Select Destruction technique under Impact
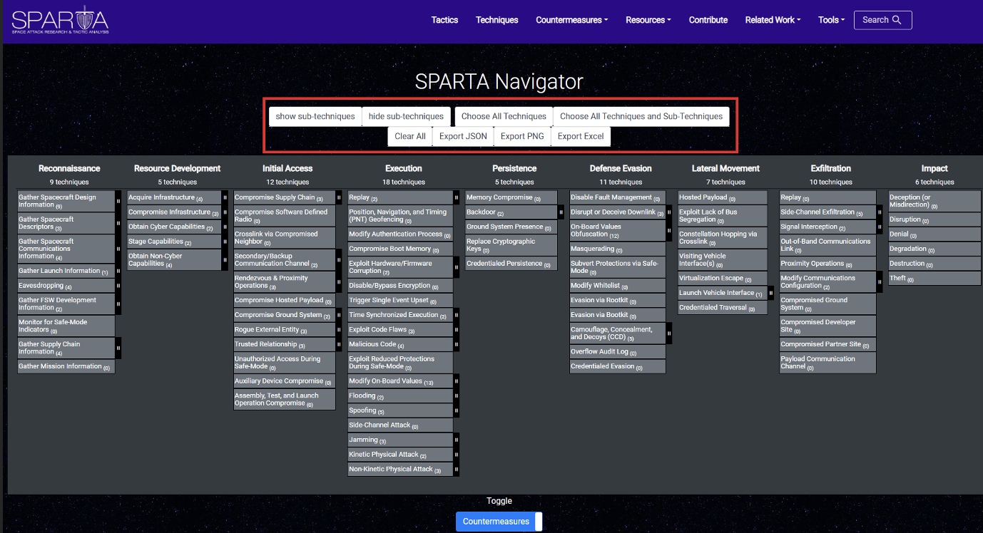Viewport: 983px width, 533px height. [934, 264]
